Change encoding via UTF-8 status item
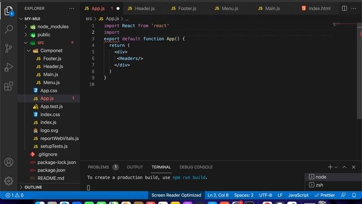The height and width of the screenshot is (204, 362). coord(265,195)
